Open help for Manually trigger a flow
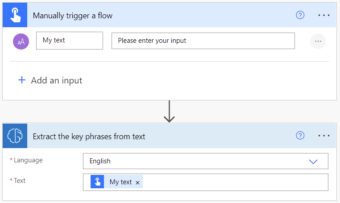The width and height of the screenshot is (340, 203). (x=300, y=15)
